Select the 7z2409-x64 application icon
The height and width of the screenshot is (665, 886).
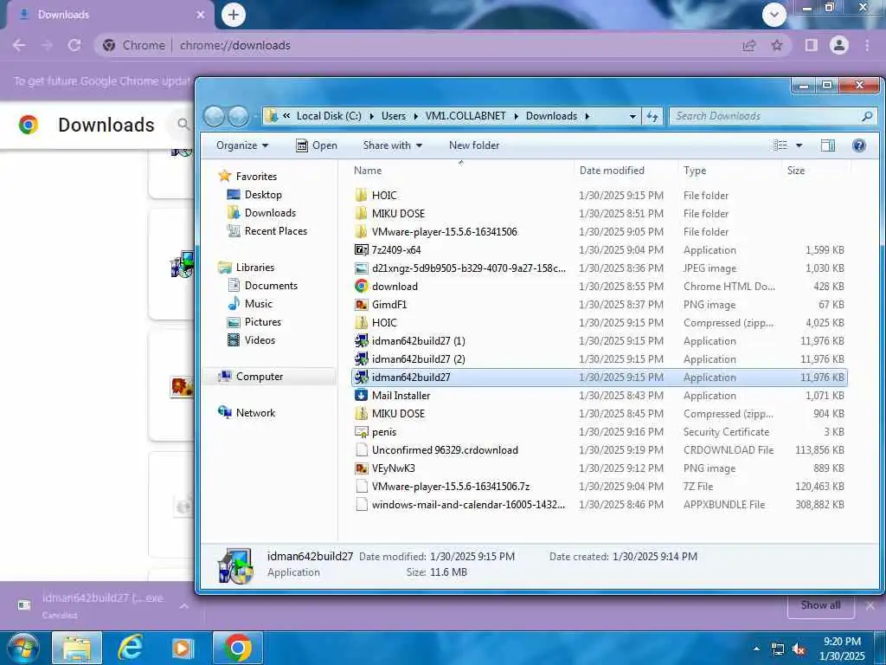click(x=361, y=250)
